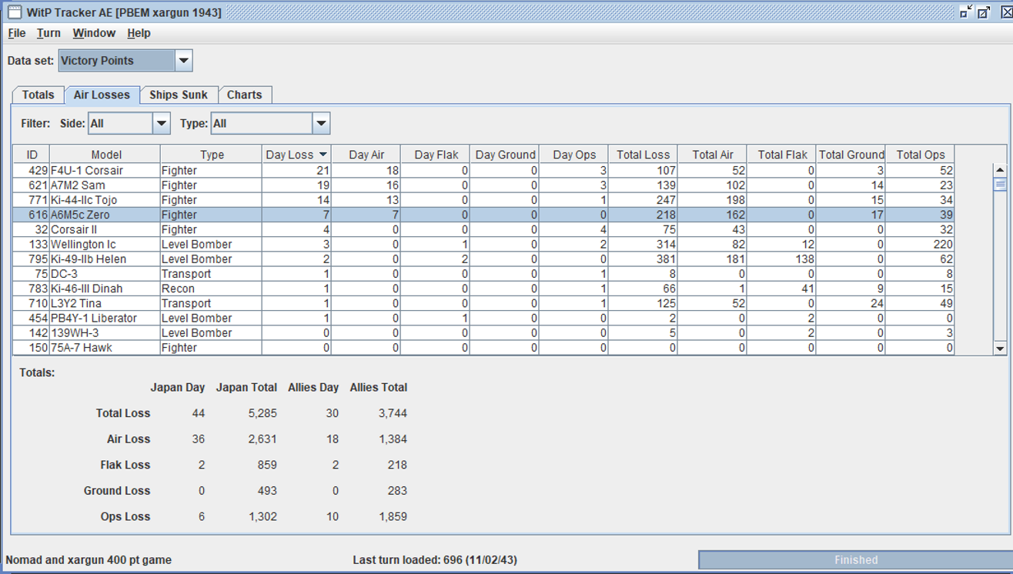1013x574 pixels.
Task: Open the File menu
Action: 16,33
